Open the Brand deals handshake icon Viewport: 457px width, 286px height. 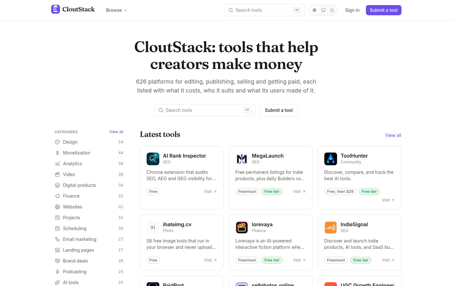(57, 261)
